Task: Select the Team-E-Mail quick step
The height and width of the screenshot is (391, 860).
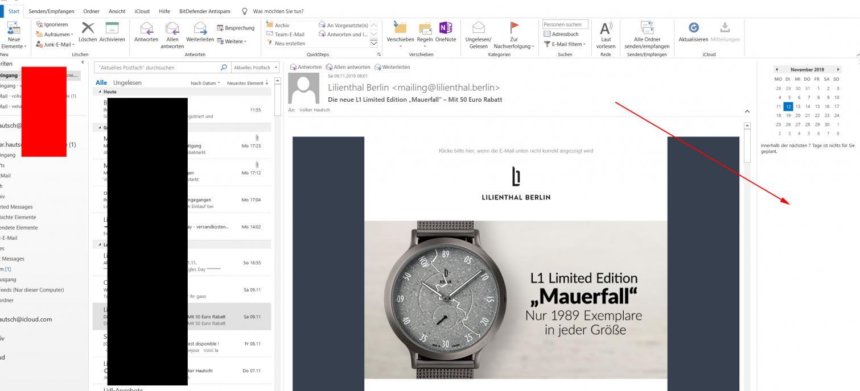Action: click(286, 35)
